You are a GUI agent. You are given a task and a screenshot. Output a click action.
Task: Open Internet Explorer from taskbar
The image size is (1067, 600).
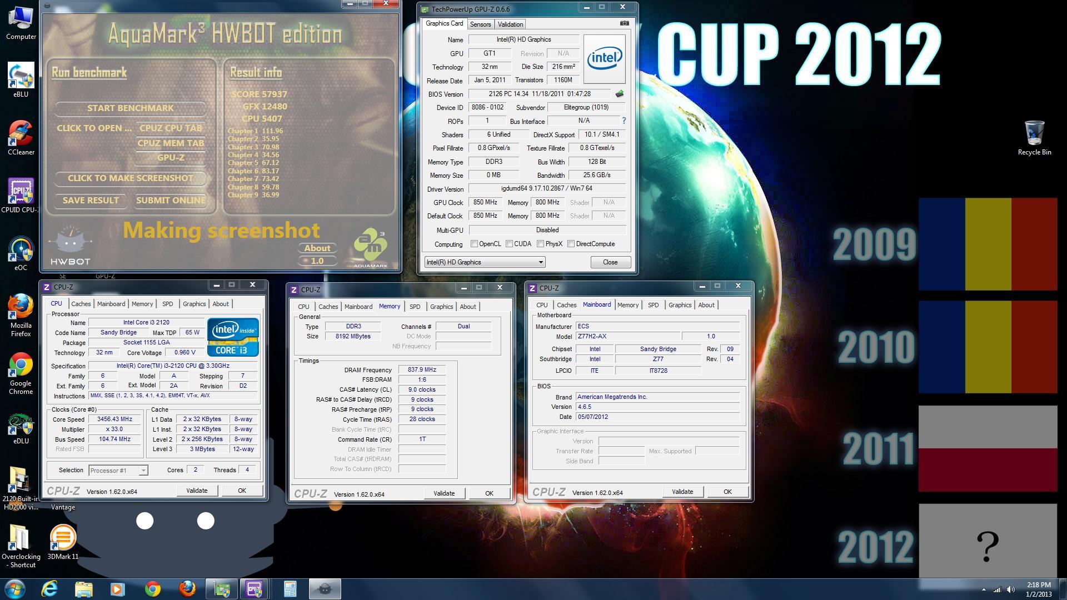click(49, 589)
